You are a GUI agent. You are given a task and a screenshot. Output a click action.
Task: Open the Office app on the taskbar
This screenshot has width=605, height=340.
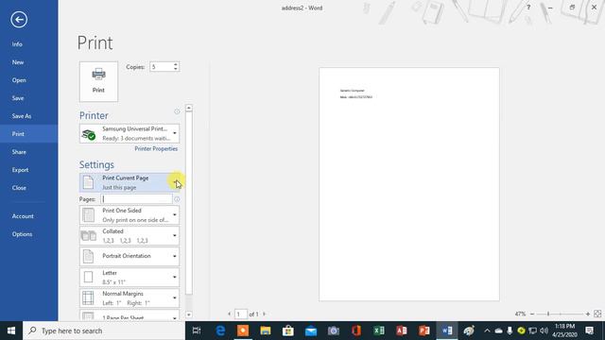click(x=356, y=331)
